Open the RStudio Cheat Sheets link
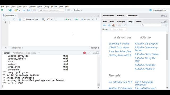Image resolution: width=170 pixels, height=95 pixels. 147,54
